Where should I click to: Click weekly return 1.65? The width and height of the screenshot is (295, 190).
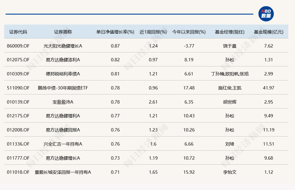(153, 172)
